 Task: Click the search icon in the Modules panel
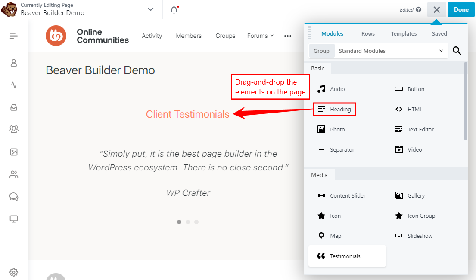457,50
